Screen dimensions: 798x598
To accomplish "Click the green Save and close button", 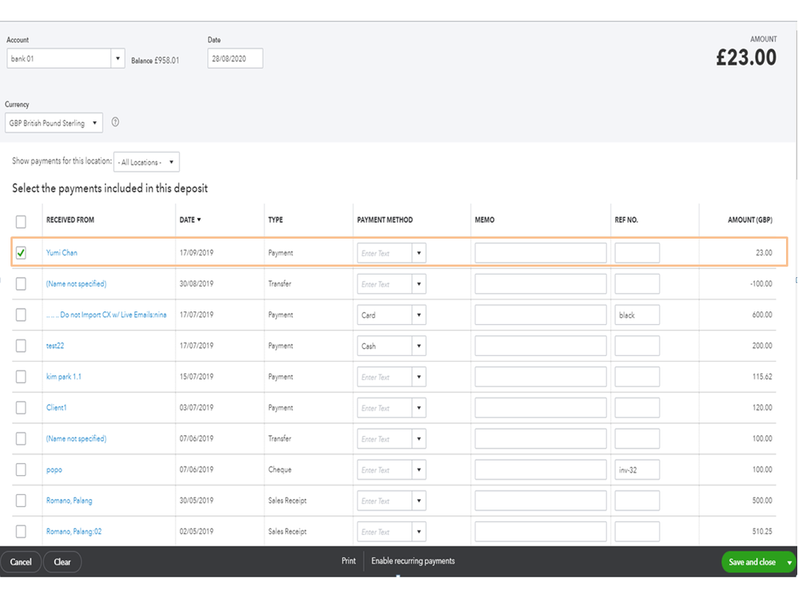I will click(x=752, y=562).
